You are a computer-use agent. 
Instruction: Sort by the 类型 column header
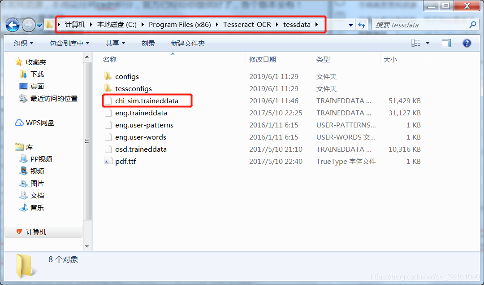[x=323, y=59]
